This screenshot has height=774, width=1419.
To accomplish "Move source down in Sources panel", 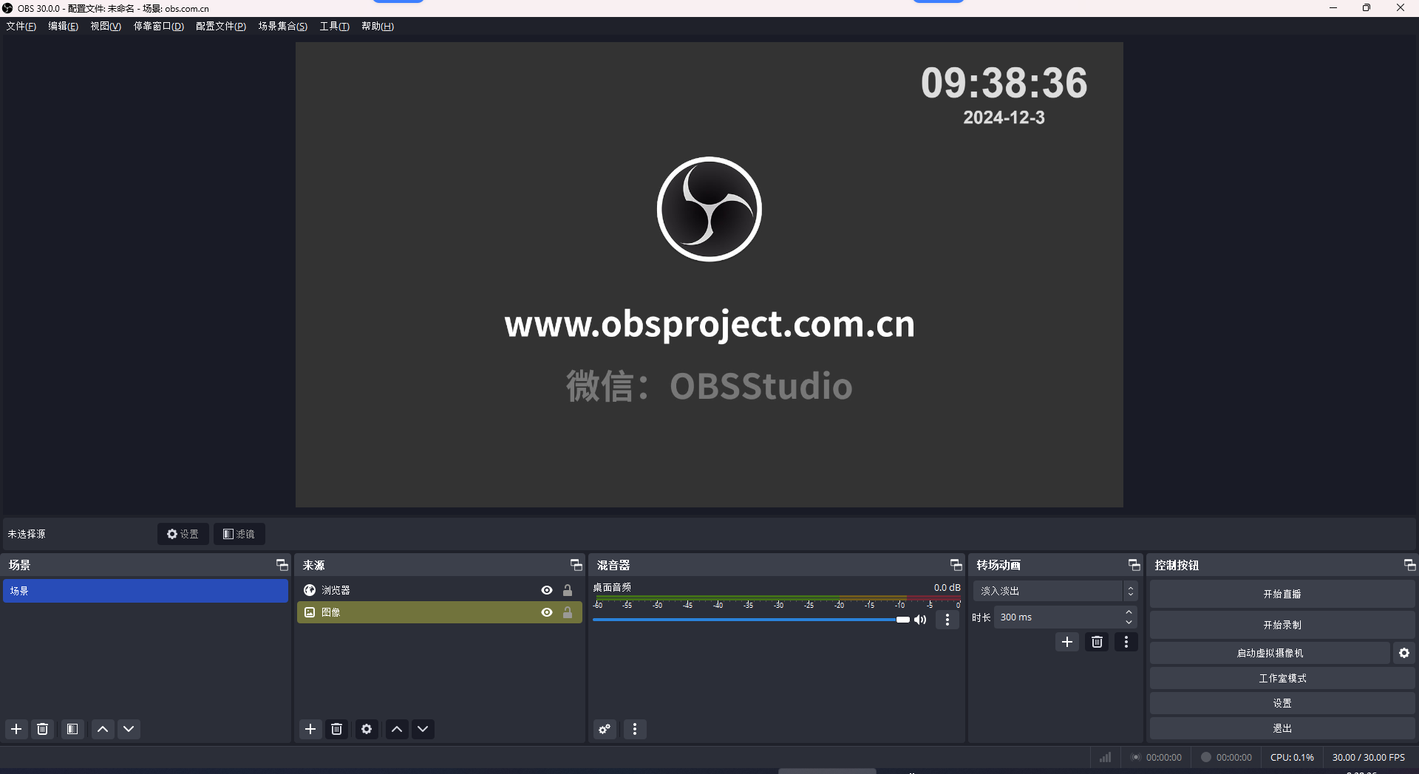I will 423,729.
